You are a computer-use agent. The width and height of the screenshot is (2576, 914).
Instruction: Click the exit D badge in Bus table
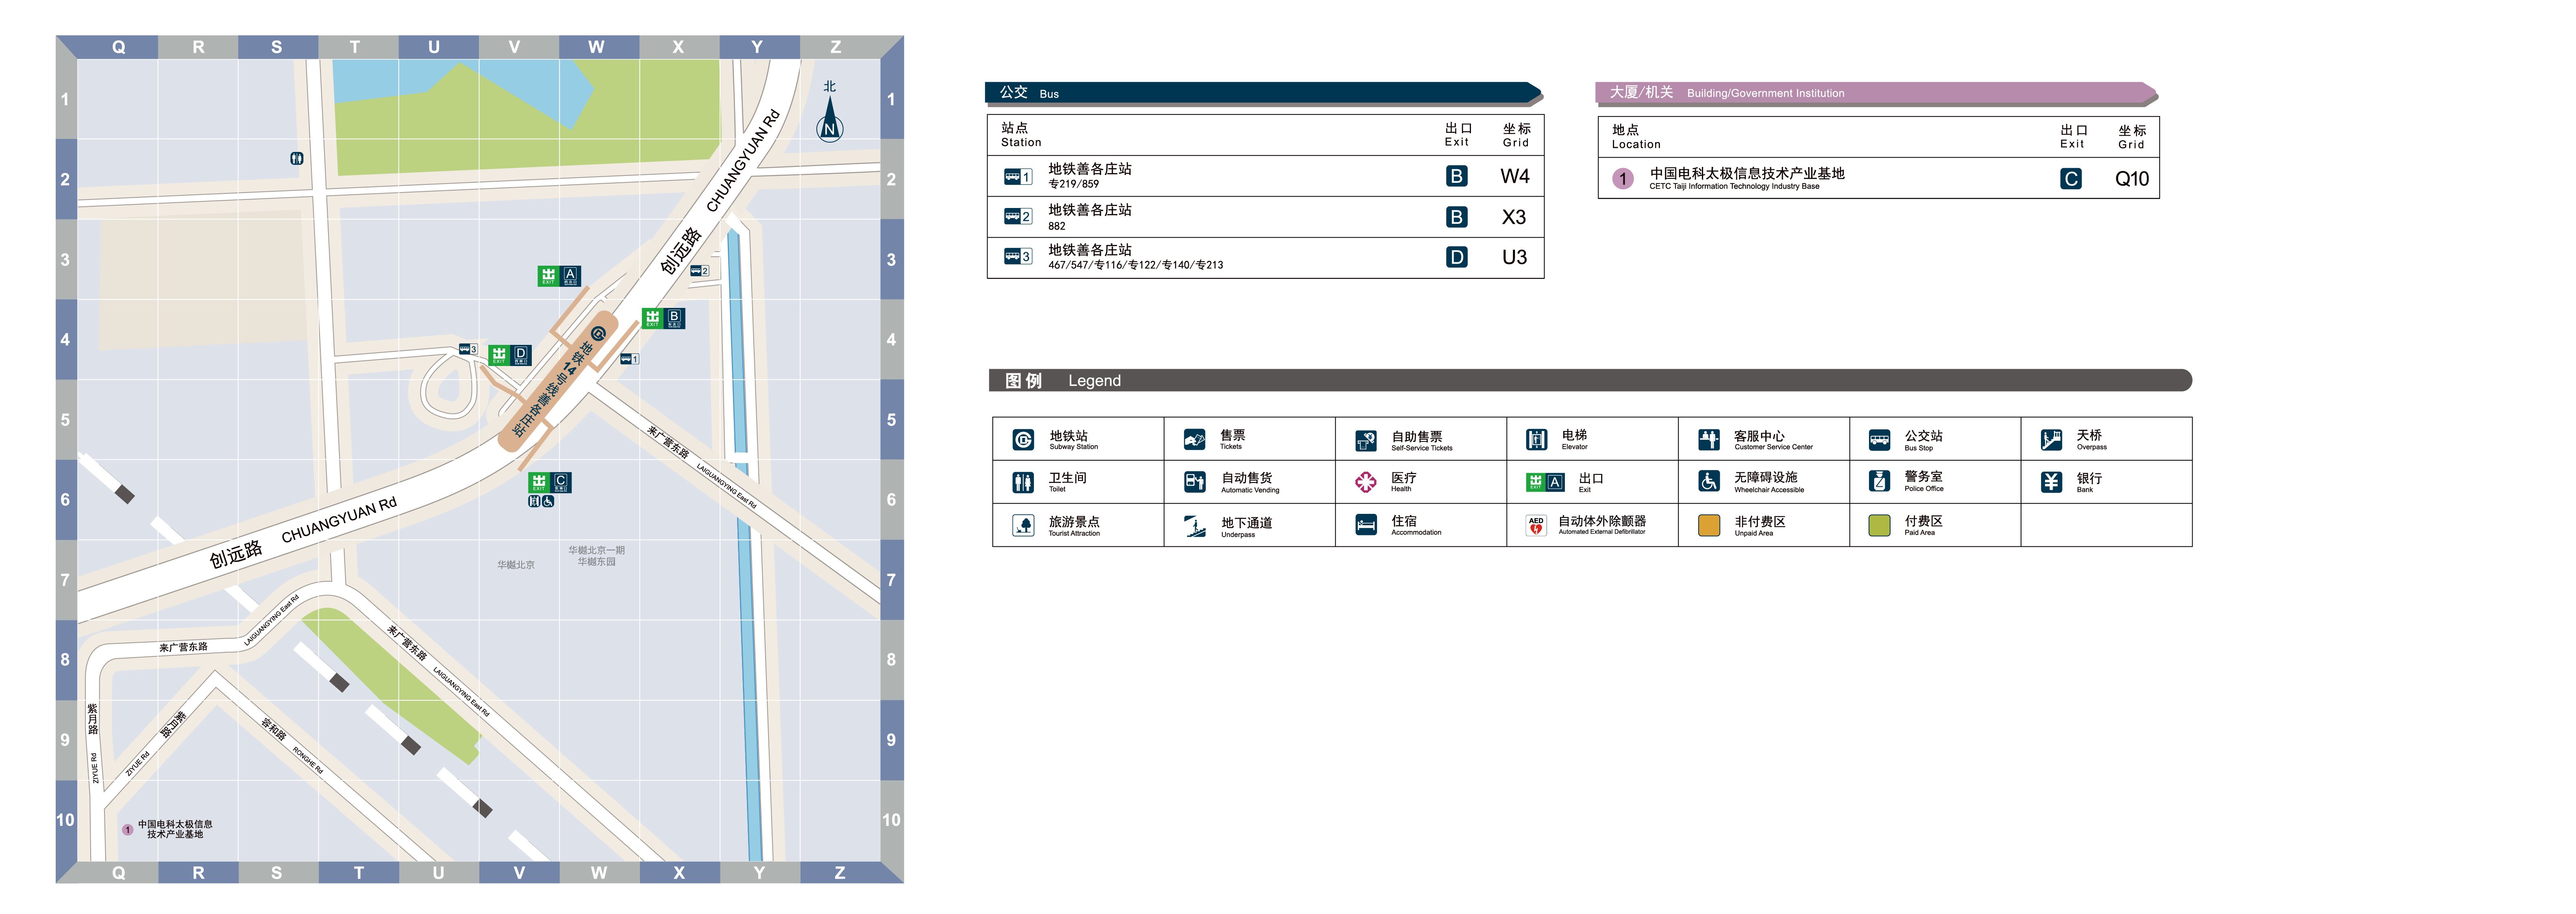(1457, 258)
